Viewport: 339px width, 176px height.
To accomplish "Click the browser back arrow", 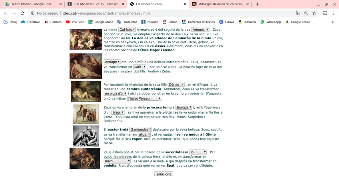I will [x=6, y=13].
